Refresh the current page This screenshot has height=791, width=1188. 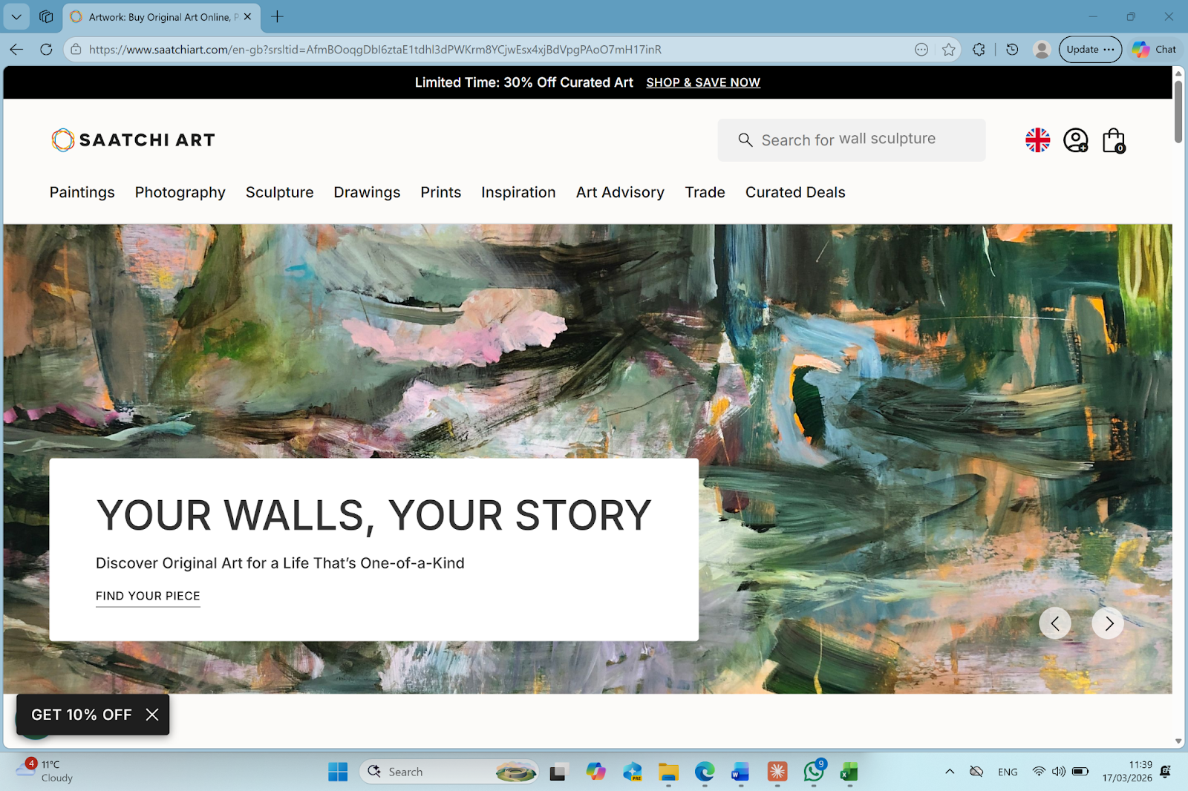point(46,49)
